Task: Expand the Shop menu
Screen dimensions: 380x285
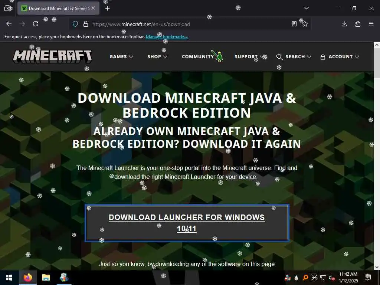Action: tap(157, 57)
